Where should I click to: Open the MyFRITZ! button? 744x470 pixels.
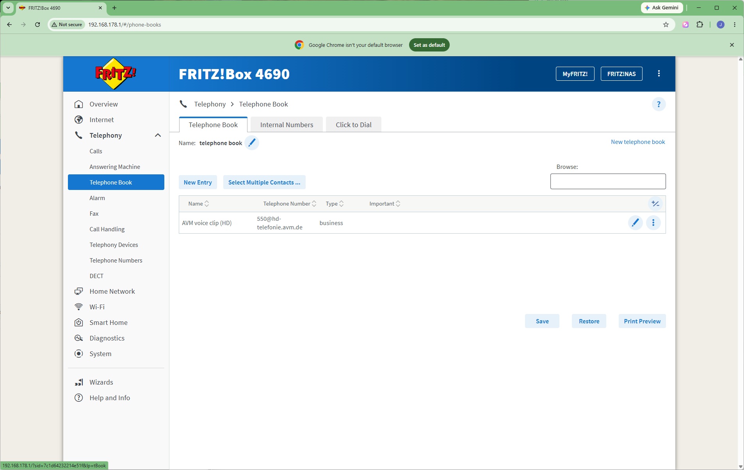coord(575,74)
